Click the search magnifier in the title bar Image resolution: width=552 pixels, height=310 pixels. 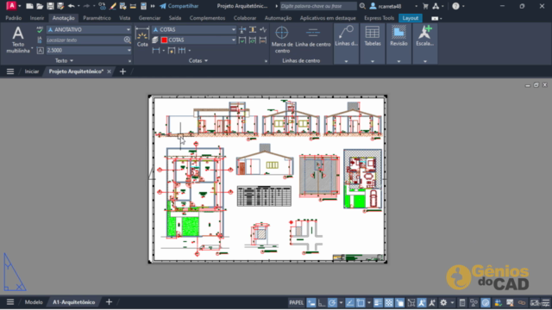pyautogui.click(x=362, y=6)
